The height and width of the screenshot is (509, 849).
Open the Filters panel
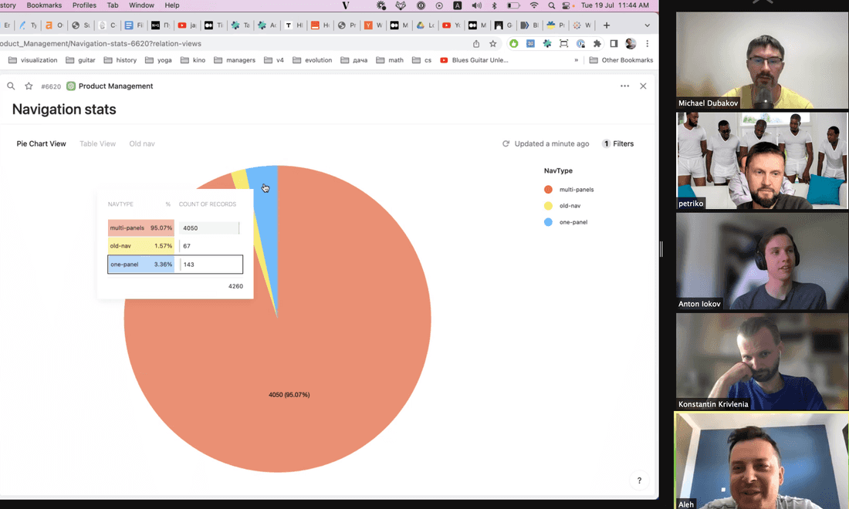(617, 143)
